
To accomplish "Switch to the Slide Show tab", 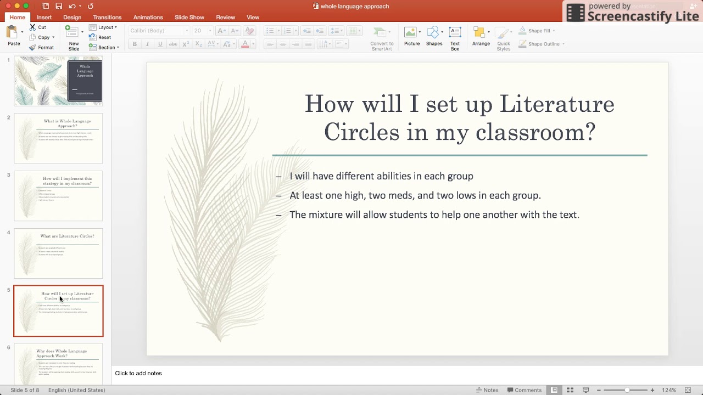I will tap(189, 17).
